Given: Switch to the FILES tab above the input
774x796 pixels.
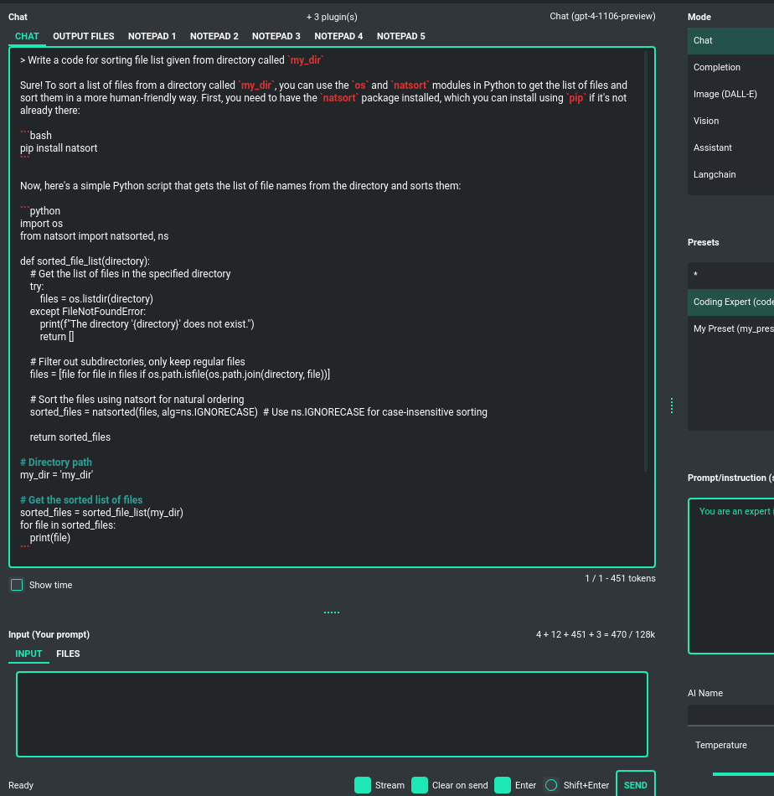Looking at the screenshot, I should (68, 654).
